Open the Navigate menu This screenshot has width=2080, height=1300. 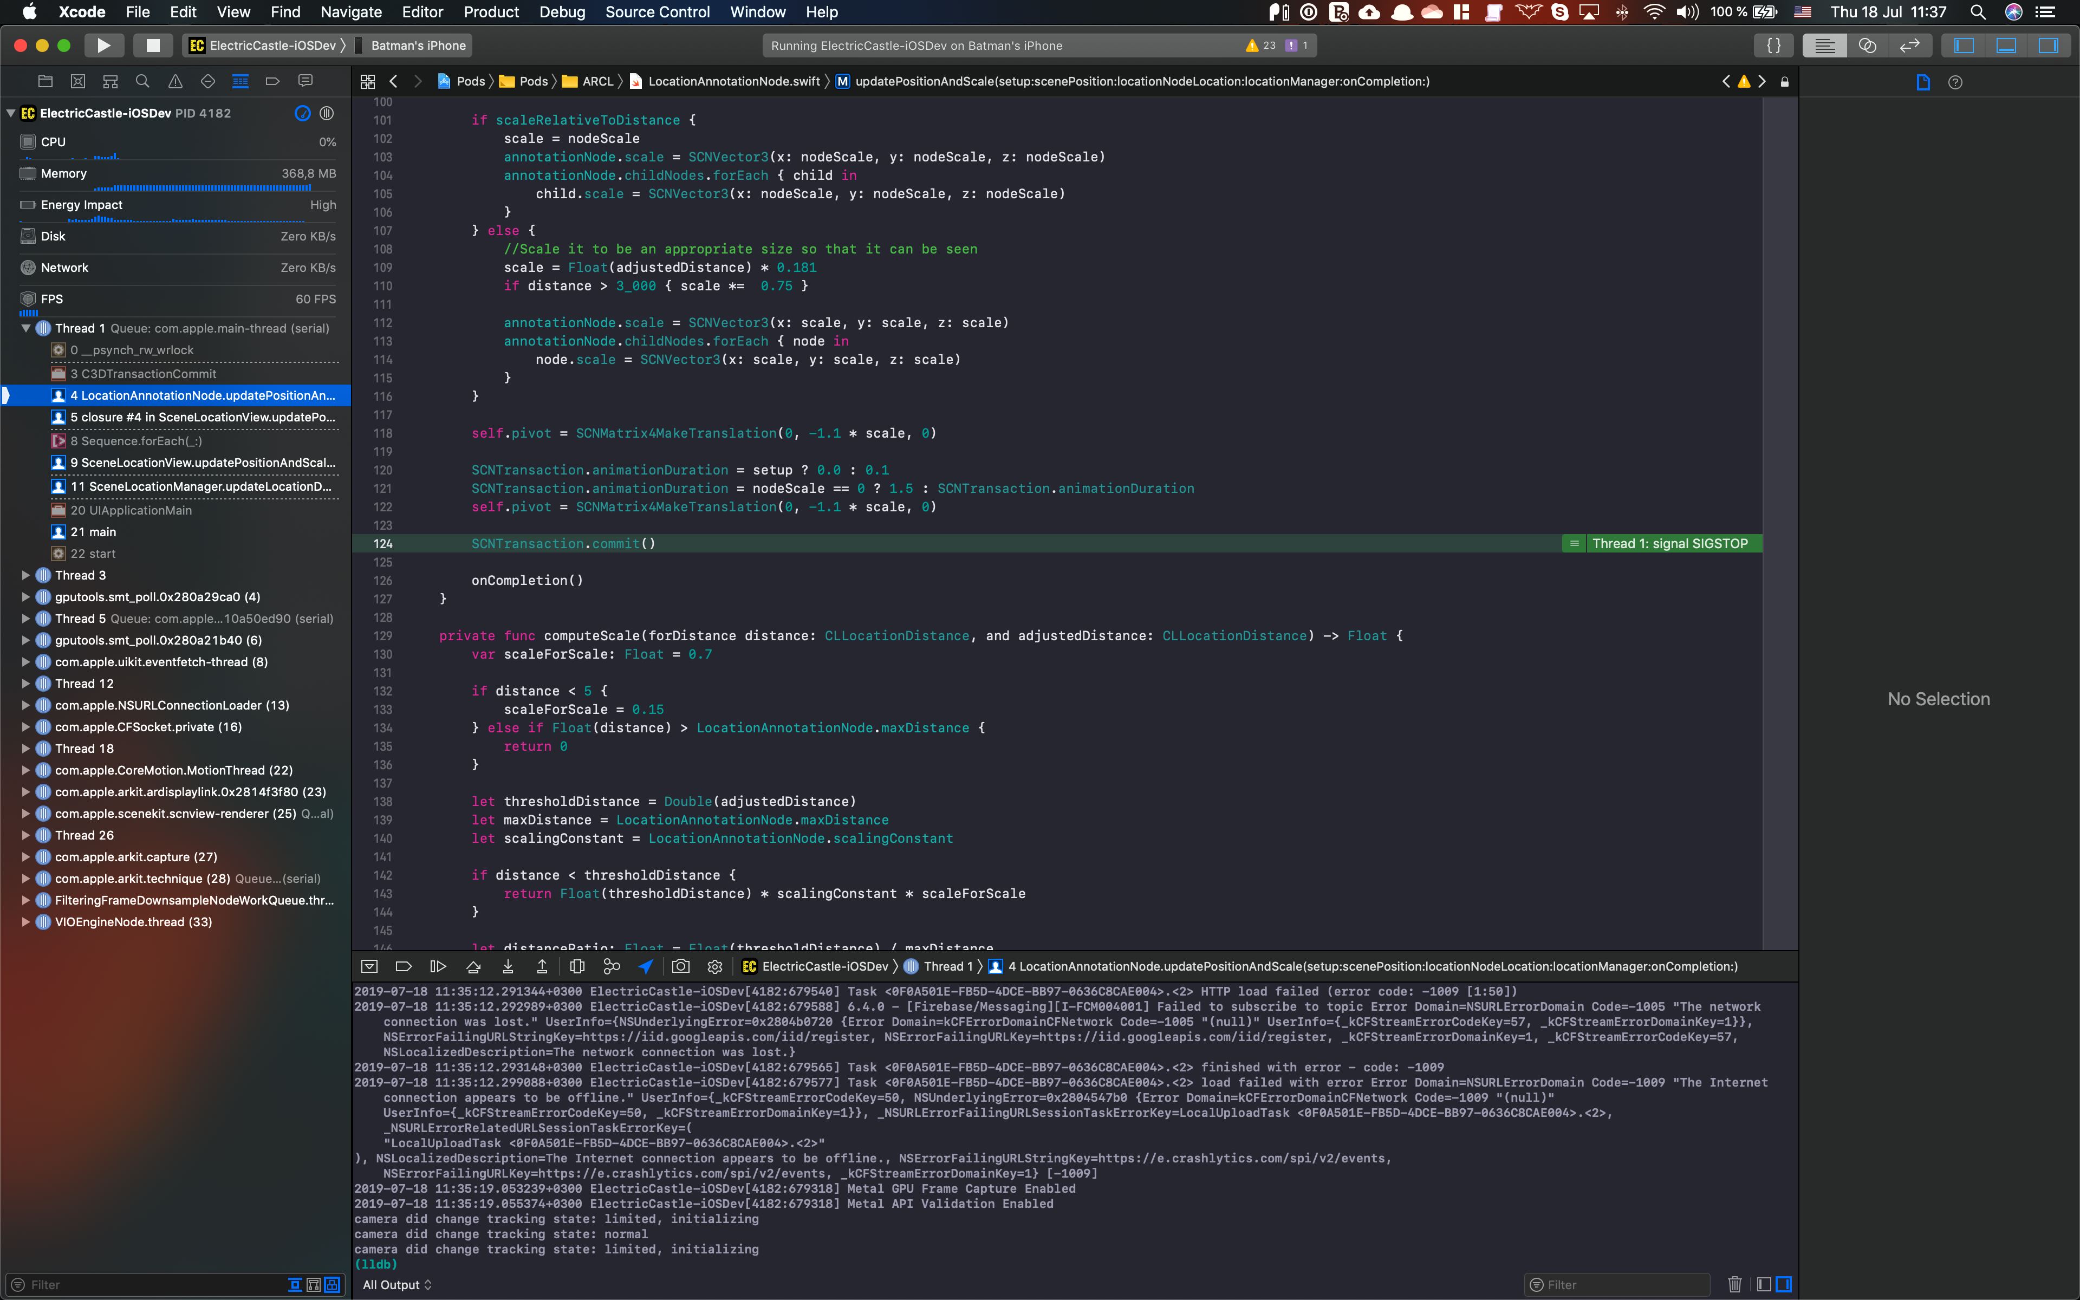[x=350, y=12]
